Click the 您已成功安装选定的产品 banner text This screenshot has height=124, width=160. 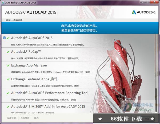79,26
